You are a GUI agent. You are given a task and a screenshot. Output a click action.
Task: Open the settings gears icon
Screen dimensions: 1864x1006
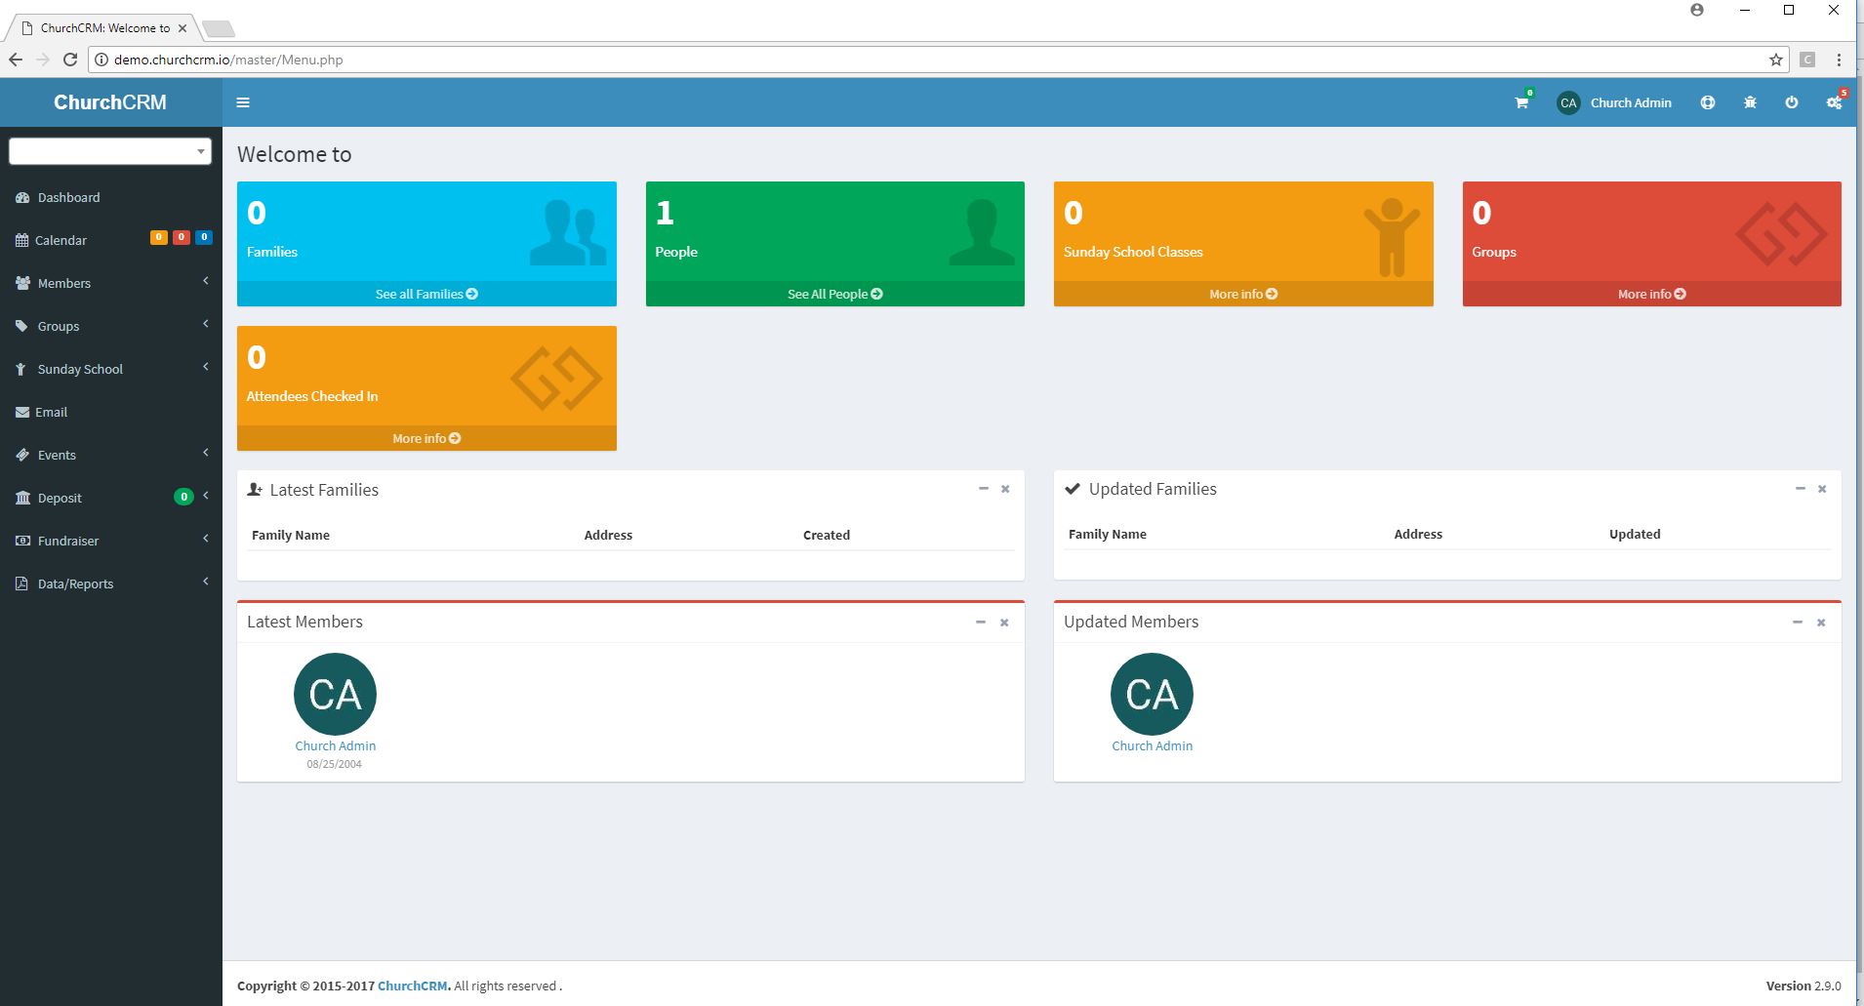click(1834, 102)
